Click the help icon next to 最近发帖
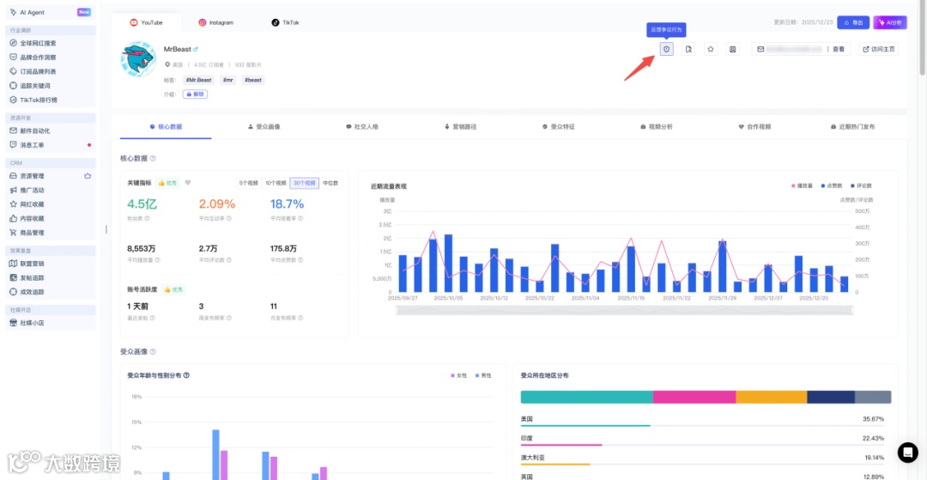 coord(151,318)
